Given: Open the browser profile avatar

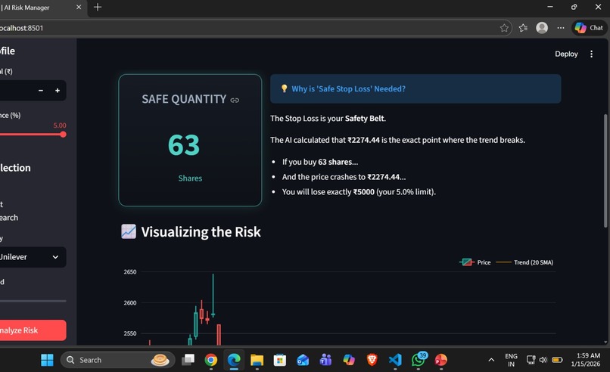Looking at the screenshot, I should click(x=542, y=28).
